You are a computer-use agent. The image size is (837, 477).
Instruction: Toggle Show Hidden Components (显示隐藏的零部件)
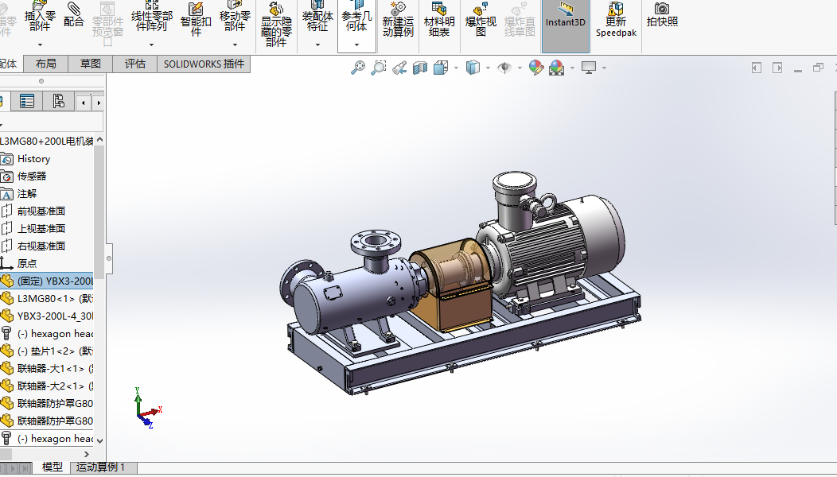pos(275,25)
